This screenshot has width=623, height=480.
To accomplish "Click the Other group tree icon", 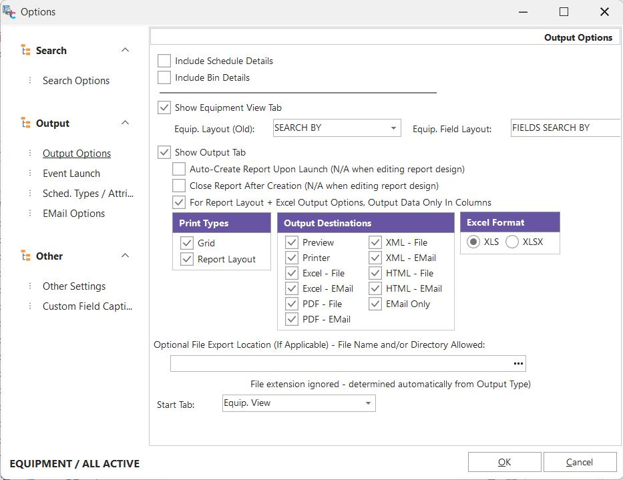I will point(26,256).
